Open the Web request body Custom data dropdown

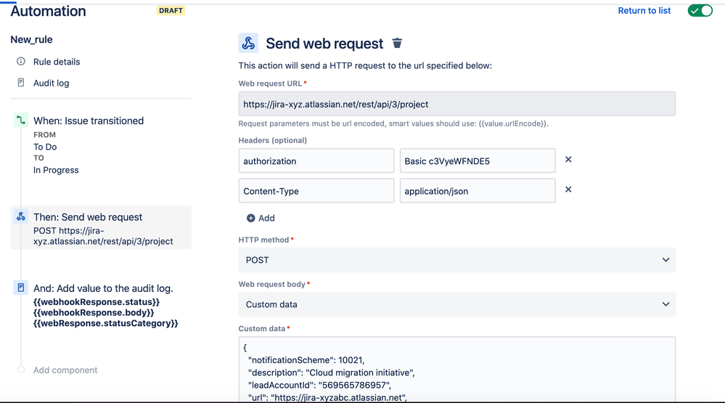click(456, 304)
